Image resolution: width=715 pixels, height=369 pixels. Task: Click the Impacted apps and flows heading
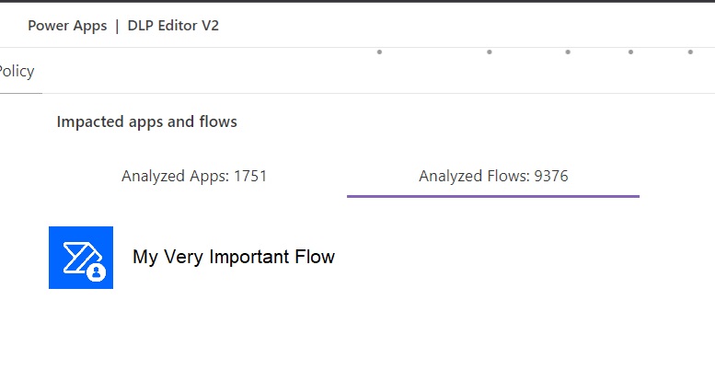(147, 121)
